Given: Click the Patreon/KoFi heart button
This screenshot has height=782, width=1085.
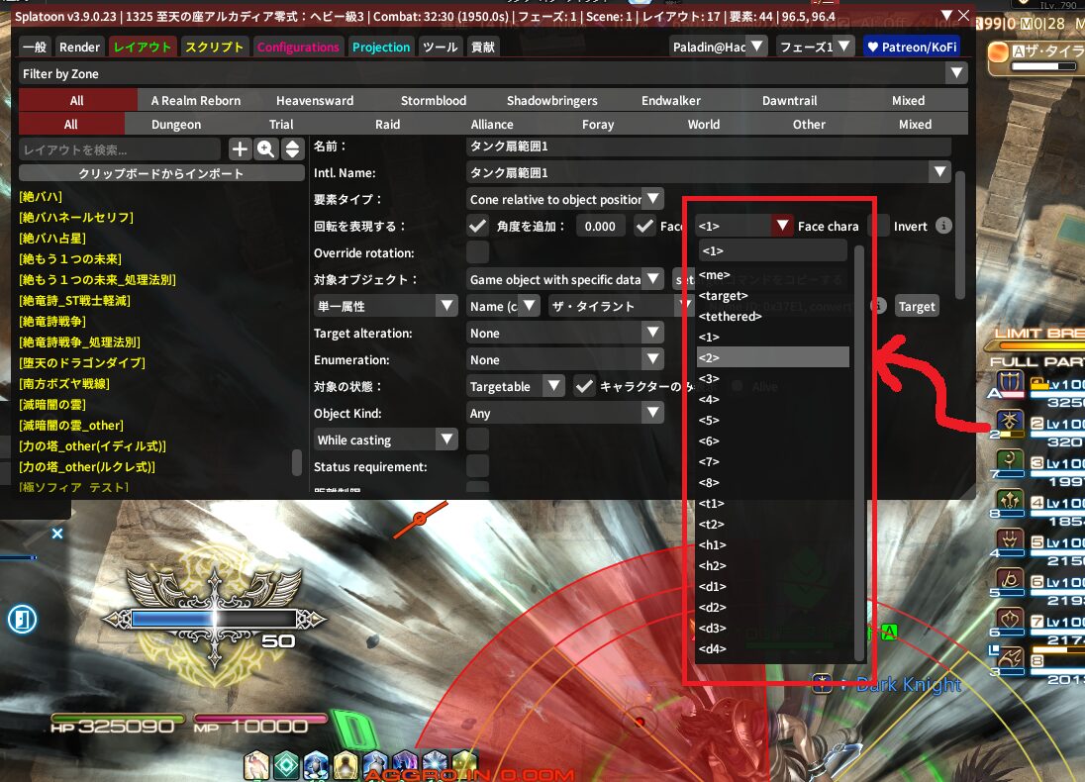Looking at the screenshot, I should click(x=913, y=47).
